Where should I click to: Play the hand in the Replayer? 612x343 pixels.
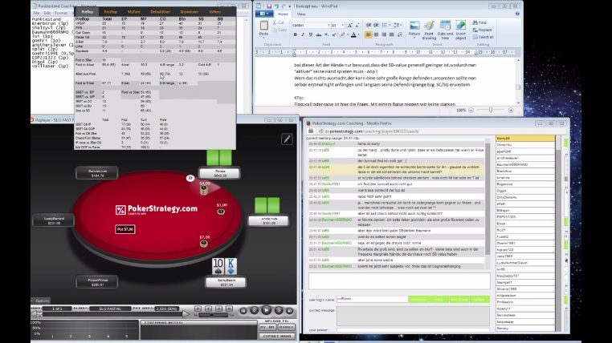(266, 310)
